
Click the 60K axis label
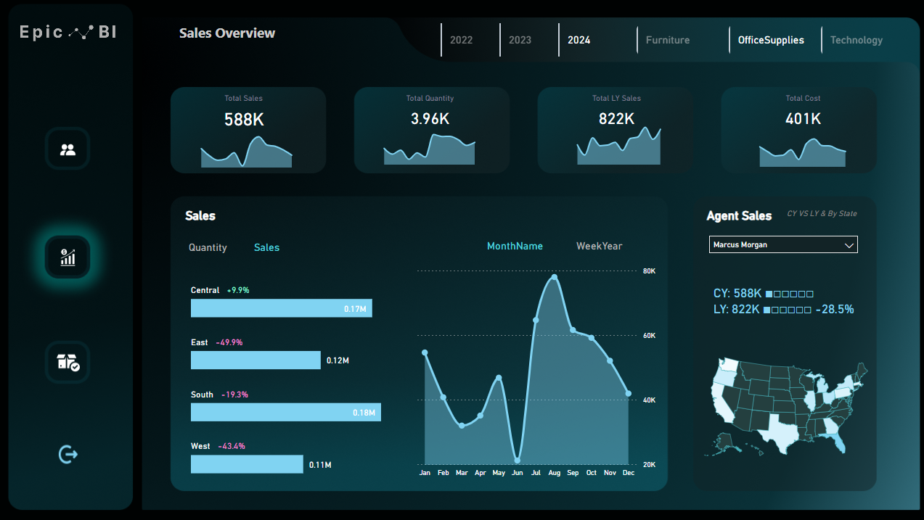click(649, 336)
